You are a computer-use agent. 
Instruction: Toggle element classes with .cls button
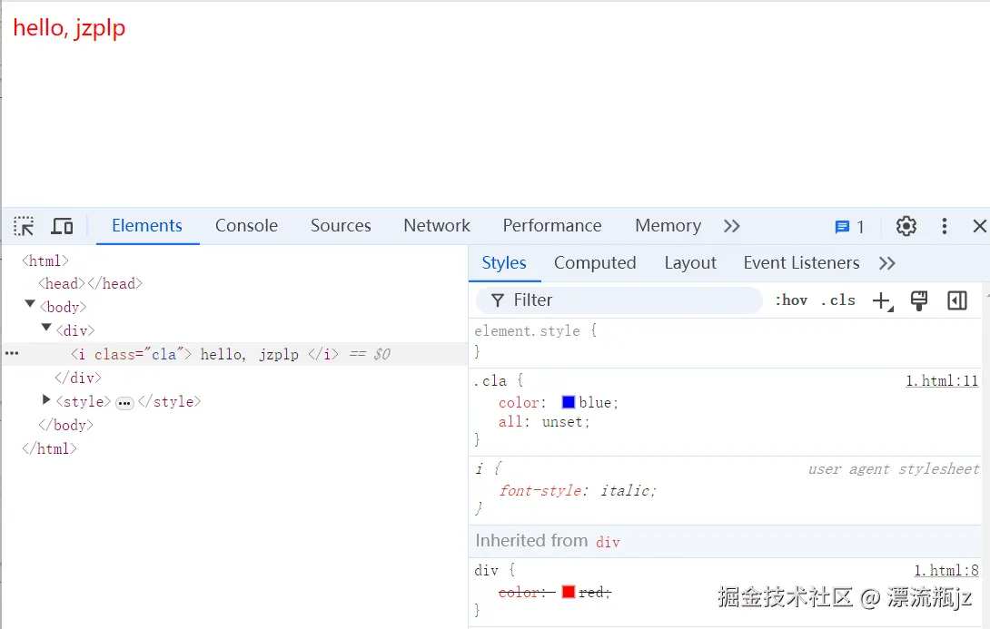pyautogui.click(x=838, y=300)
